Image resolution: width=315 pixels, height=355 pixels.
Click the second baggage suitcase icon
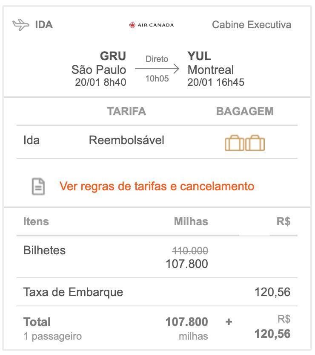(x=255, y=143)
